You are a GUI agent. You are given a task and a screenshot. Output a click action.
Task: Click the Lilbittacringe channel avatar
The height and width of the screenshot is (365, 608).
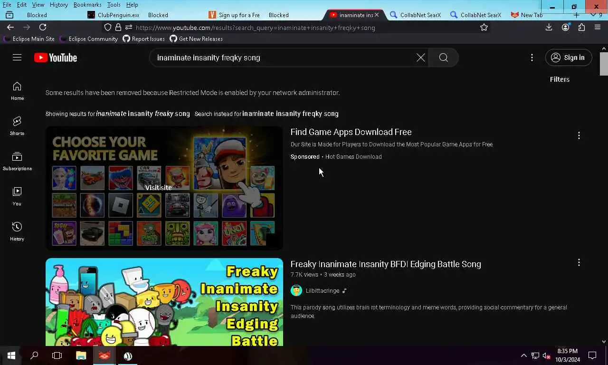(296, 290)
